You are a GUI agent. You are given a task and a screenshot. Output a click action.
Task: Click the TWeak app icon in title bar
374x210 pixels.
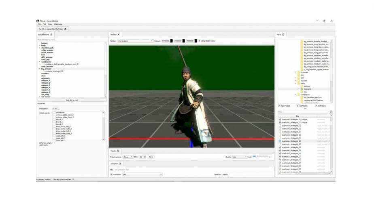[38, 21]
